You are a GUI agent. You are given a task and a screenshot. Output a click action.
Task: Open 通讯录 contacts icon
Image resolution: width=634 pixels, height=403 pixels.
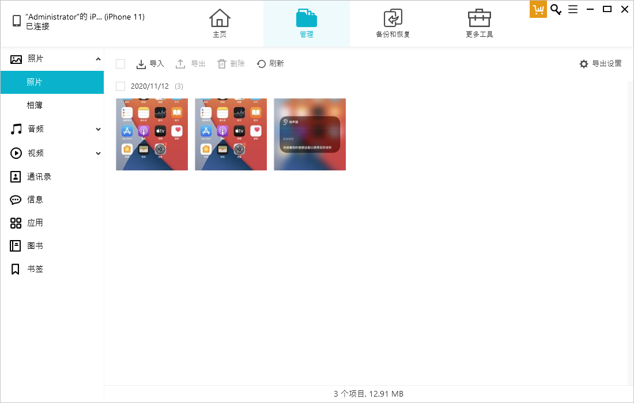click(16, 177)
